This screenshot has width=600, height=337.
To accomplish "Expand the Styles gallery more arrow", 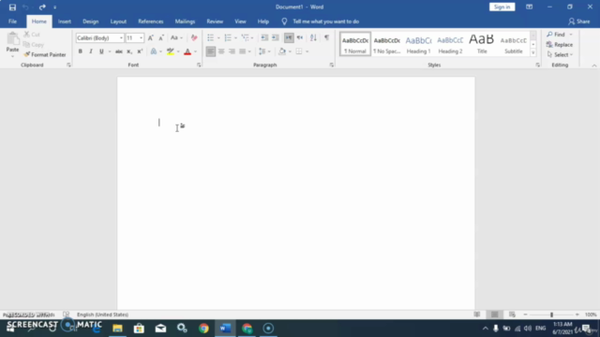I will tap(533, 52).
